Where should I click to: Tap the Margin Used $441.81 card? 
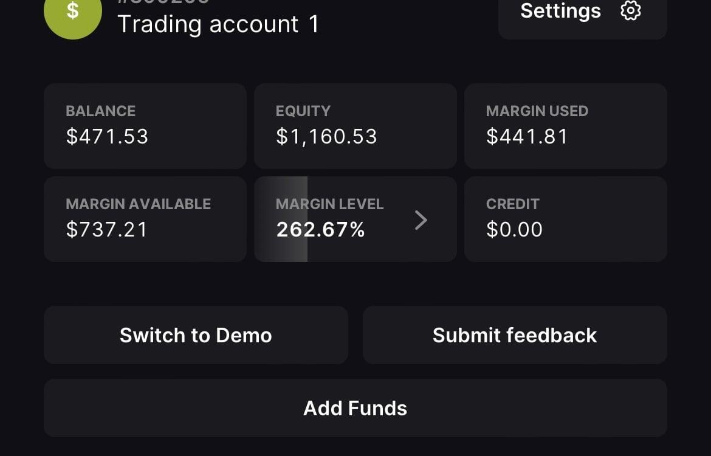pyautogui.click(x=565, y=126)
